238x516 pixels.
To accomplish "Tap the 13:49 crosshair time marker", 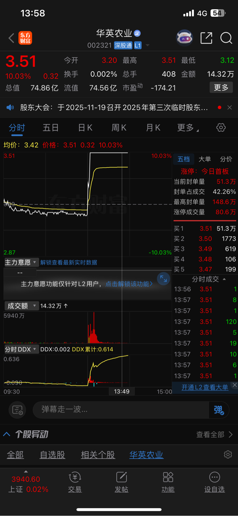I will (x=121, y=392).
